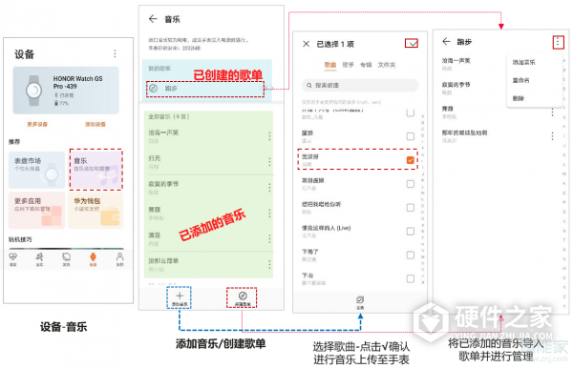
Task: Choose 添加音乐 from the popup menu
Action: click(x=523, y=62)
